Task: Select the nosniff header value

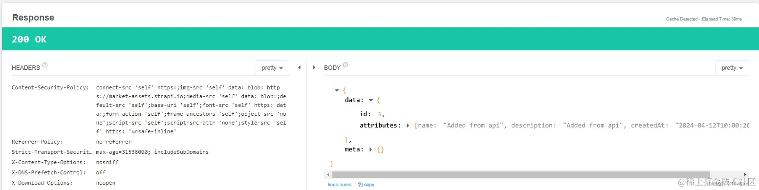Action: pos(108,162)
